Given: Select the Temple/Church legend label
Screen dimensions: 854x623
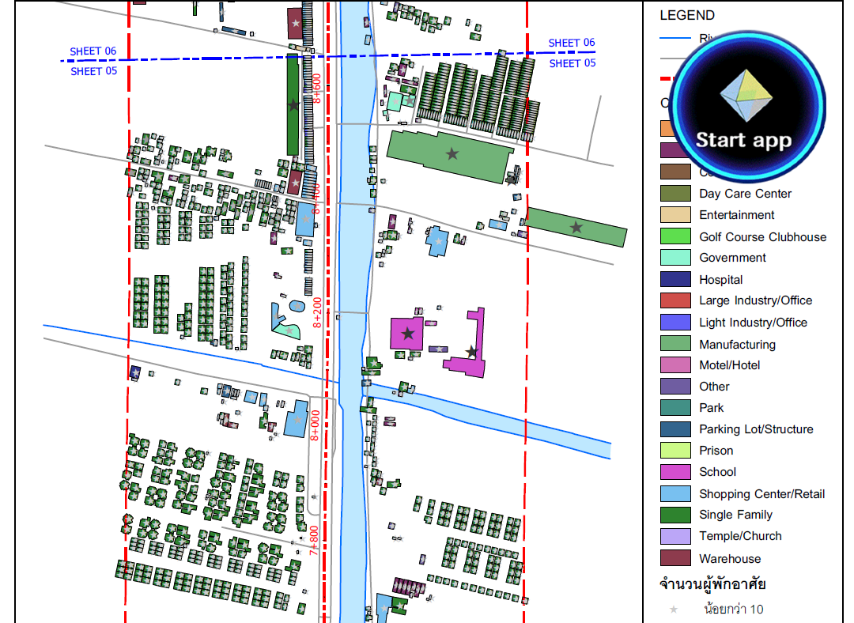Looking at the screenshot, I should (x=740, y=536).
